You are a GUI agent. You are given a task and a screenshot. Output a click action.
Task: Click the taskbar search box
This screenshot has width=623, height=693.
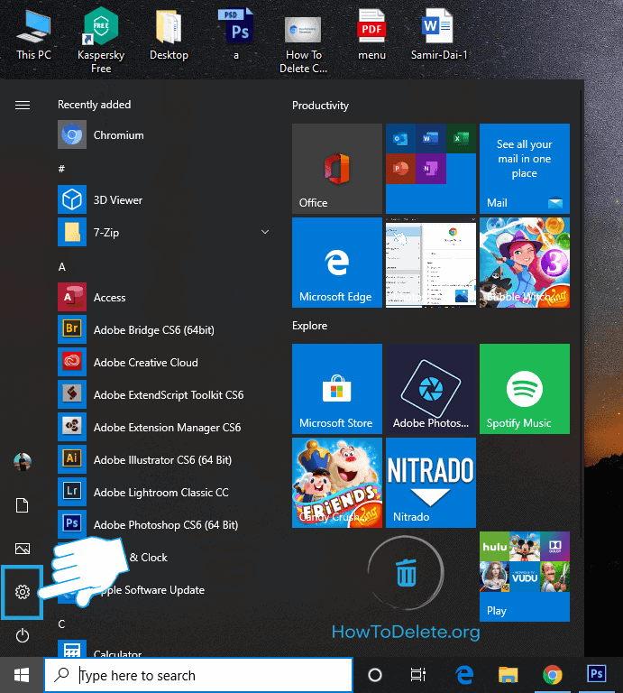(x=198, y=675)
